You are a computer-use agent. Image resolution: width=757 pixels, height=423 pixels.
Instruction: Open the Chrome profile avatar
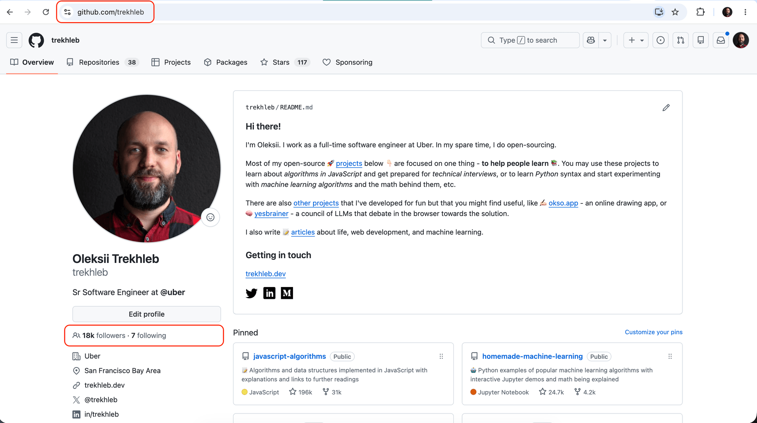[727, 12]
